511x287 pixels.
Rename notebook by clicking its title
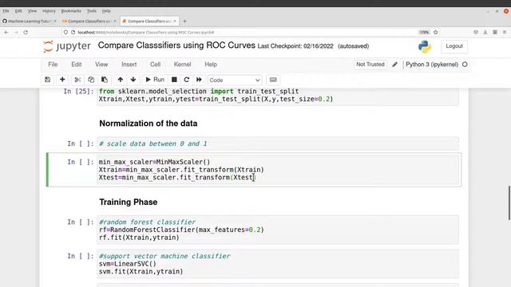pyautogui.click(x=176, y=45)
